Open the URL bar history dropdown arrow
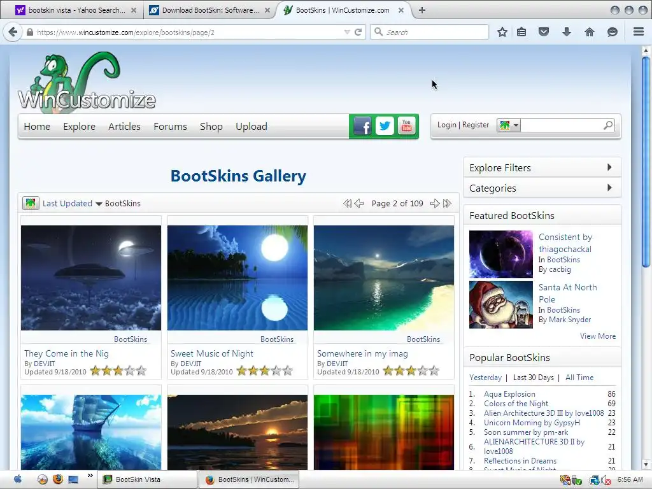This screenshot has width=652, height=489. tap(347, 32)
